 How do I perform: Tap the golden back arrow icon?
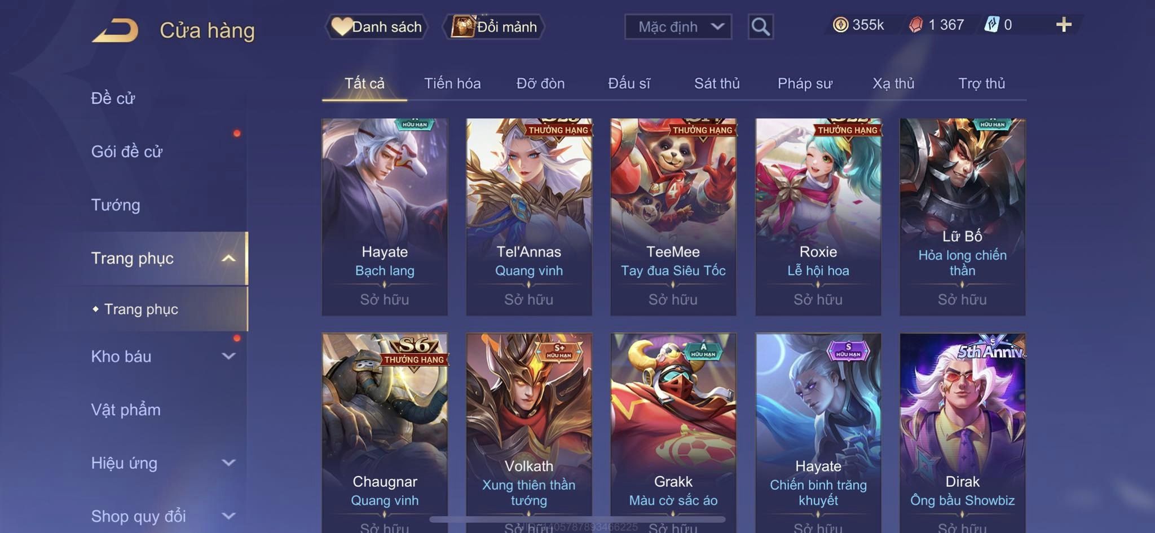pyautogui.click(x=116, y=30)
